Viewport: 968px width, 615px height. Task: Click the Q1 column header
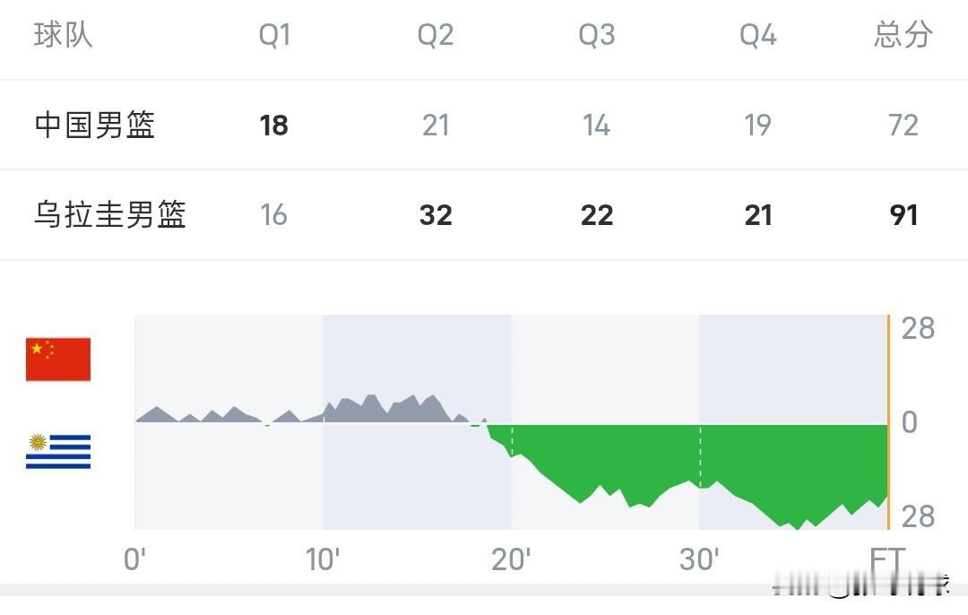point(274,35)
